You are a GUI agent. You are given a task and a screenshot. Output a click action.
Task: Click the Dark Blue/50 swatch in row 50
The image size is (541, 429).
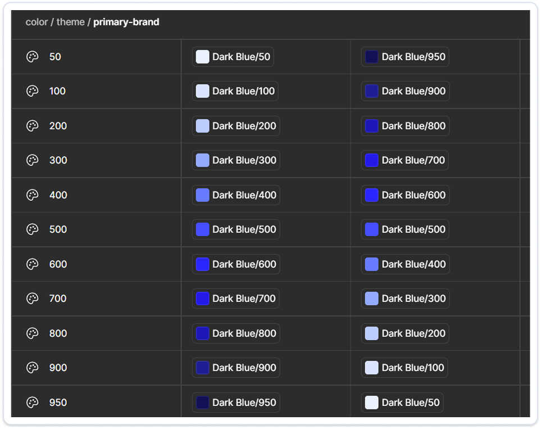(203, 57)
